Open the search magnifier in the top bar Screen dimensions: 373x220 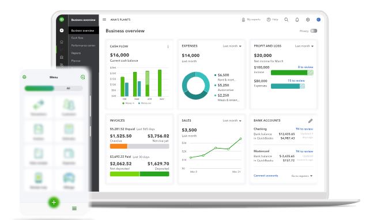287,20
